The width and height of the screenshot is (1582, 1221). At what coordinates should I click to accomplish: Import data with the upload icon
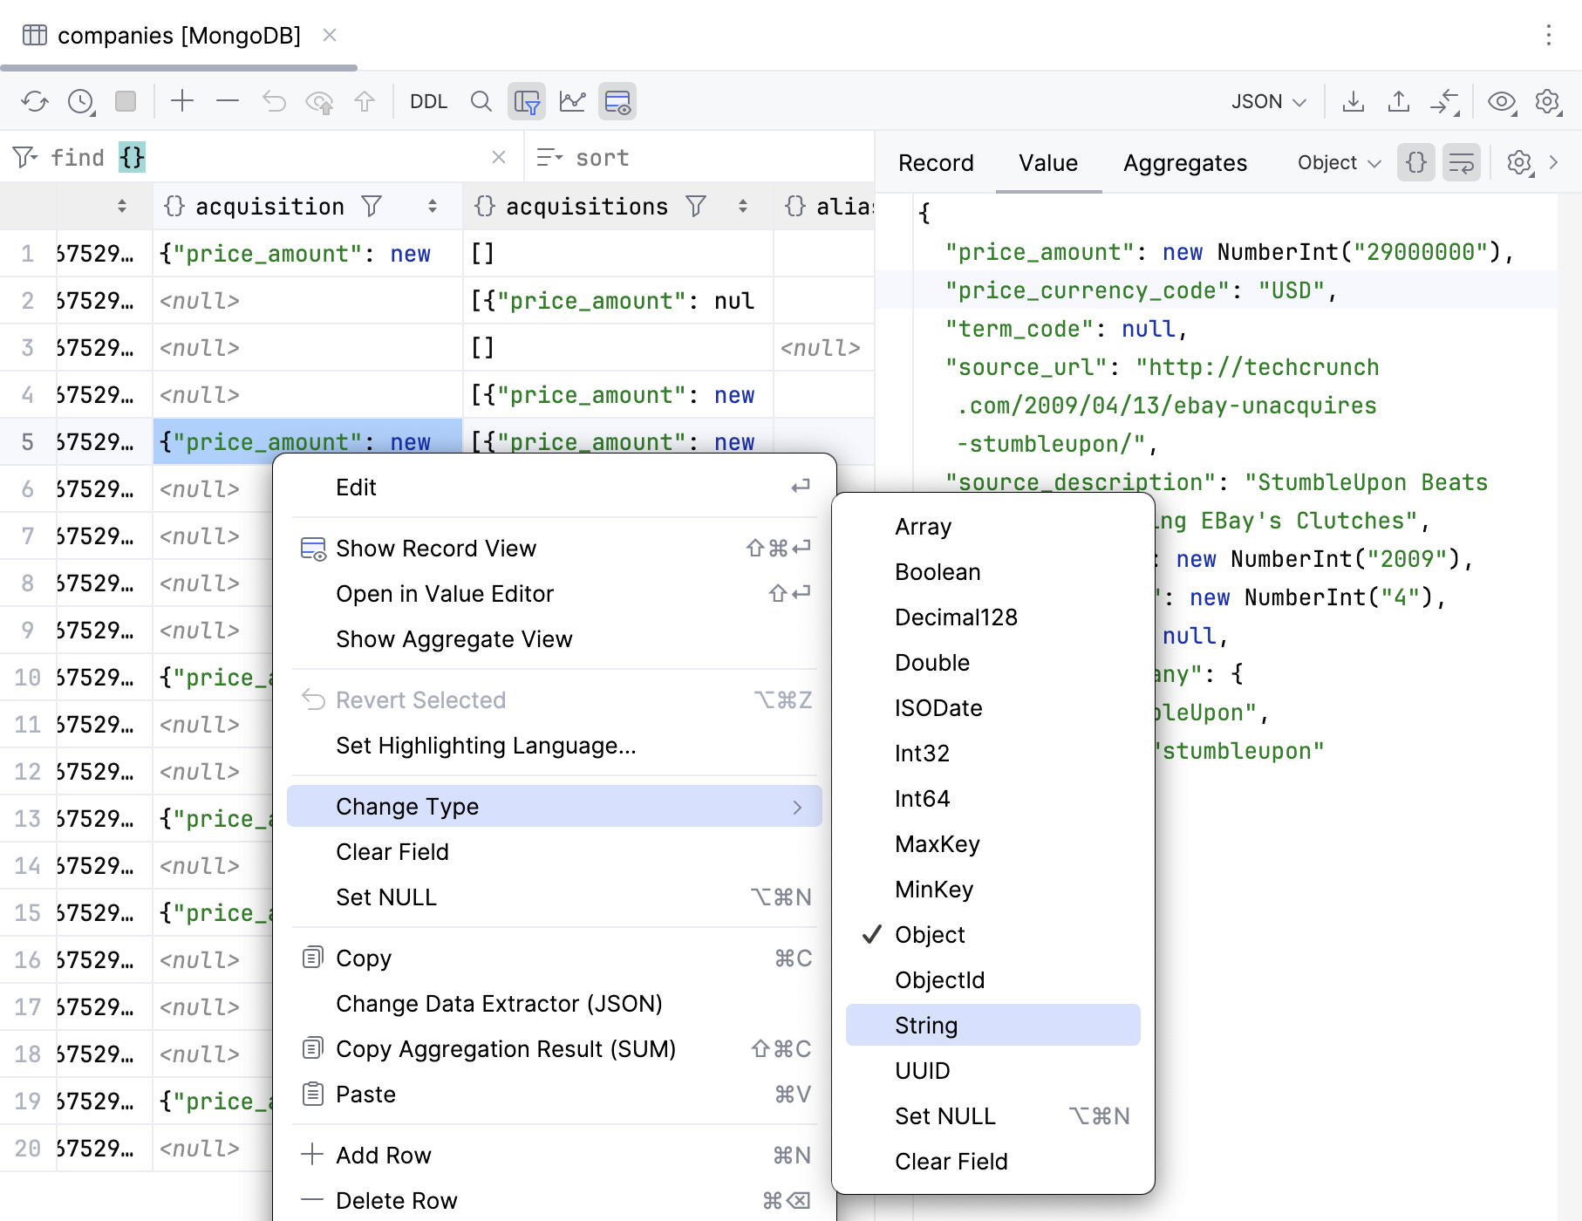tap(1399, 100)
